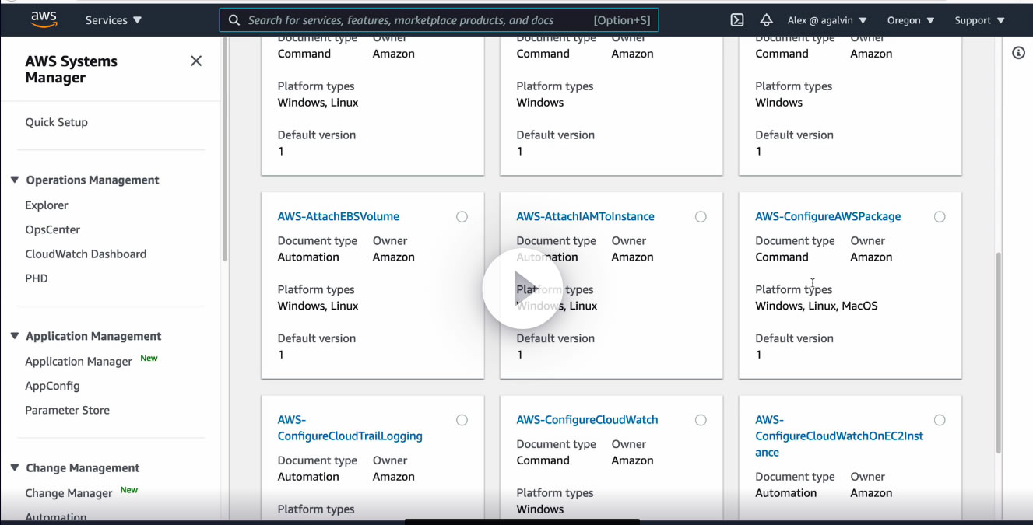Select AWS-AttachIAMToInstance radio button
1033x525 pixels.
(701, 217)
